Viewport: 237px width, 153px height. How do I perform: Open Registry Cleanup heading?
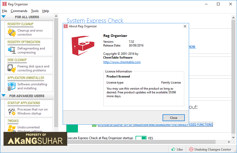(20, 24)
